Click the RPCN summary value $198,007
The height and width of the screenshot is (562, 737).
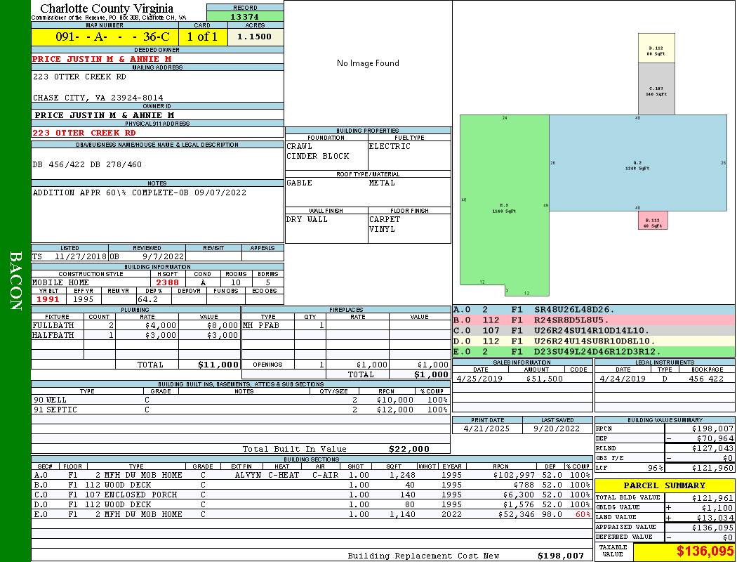(x=712, y=429)
